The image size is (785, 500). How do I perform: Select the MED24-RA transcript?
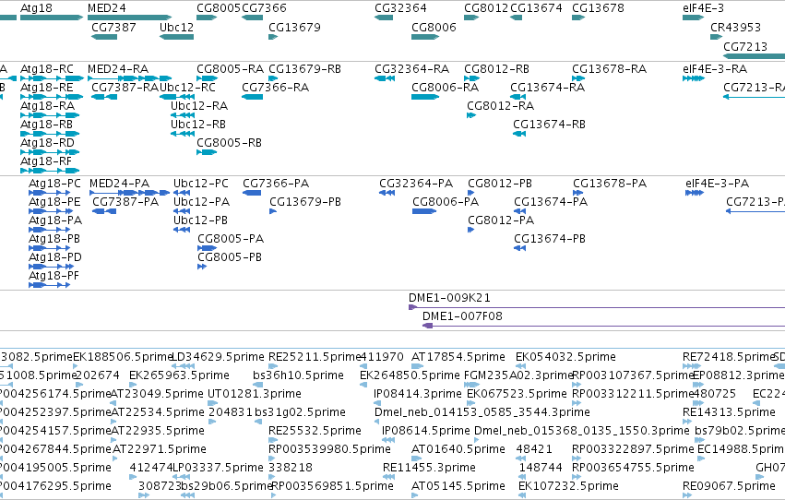click(x=130, y=78)
